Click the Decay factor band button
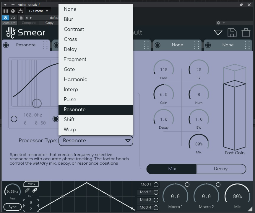 click(221, 169)
